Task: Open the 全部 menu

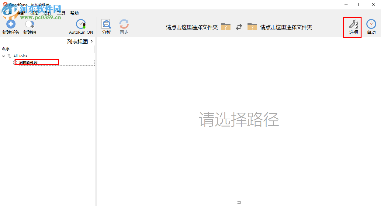Action: pos(21,13)
